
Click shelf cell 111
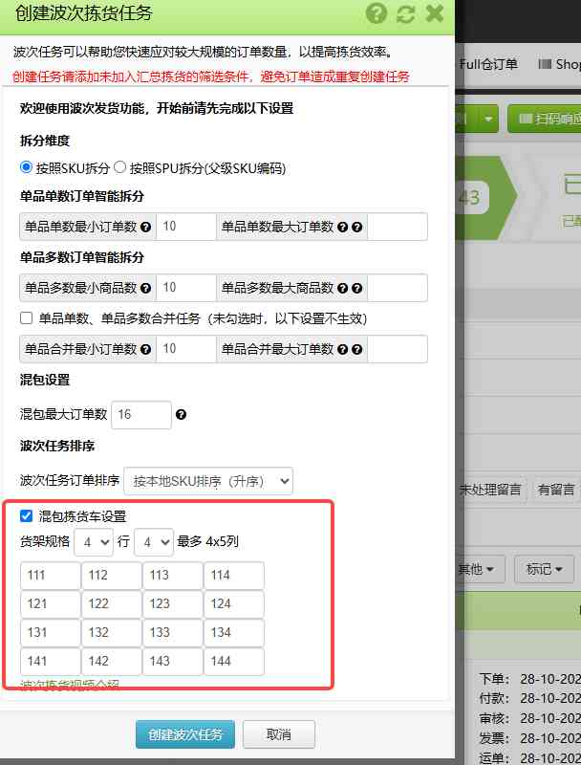pyautogui.click(x=51, y=576)
